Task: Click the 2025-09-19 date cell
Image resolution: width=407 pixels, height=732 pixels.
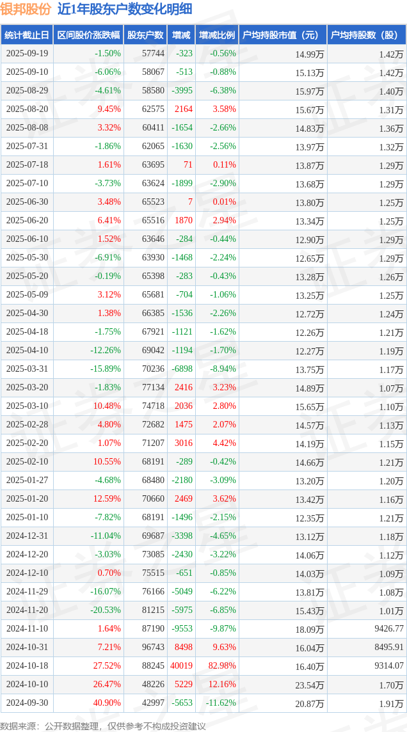Action: [27, 54]
